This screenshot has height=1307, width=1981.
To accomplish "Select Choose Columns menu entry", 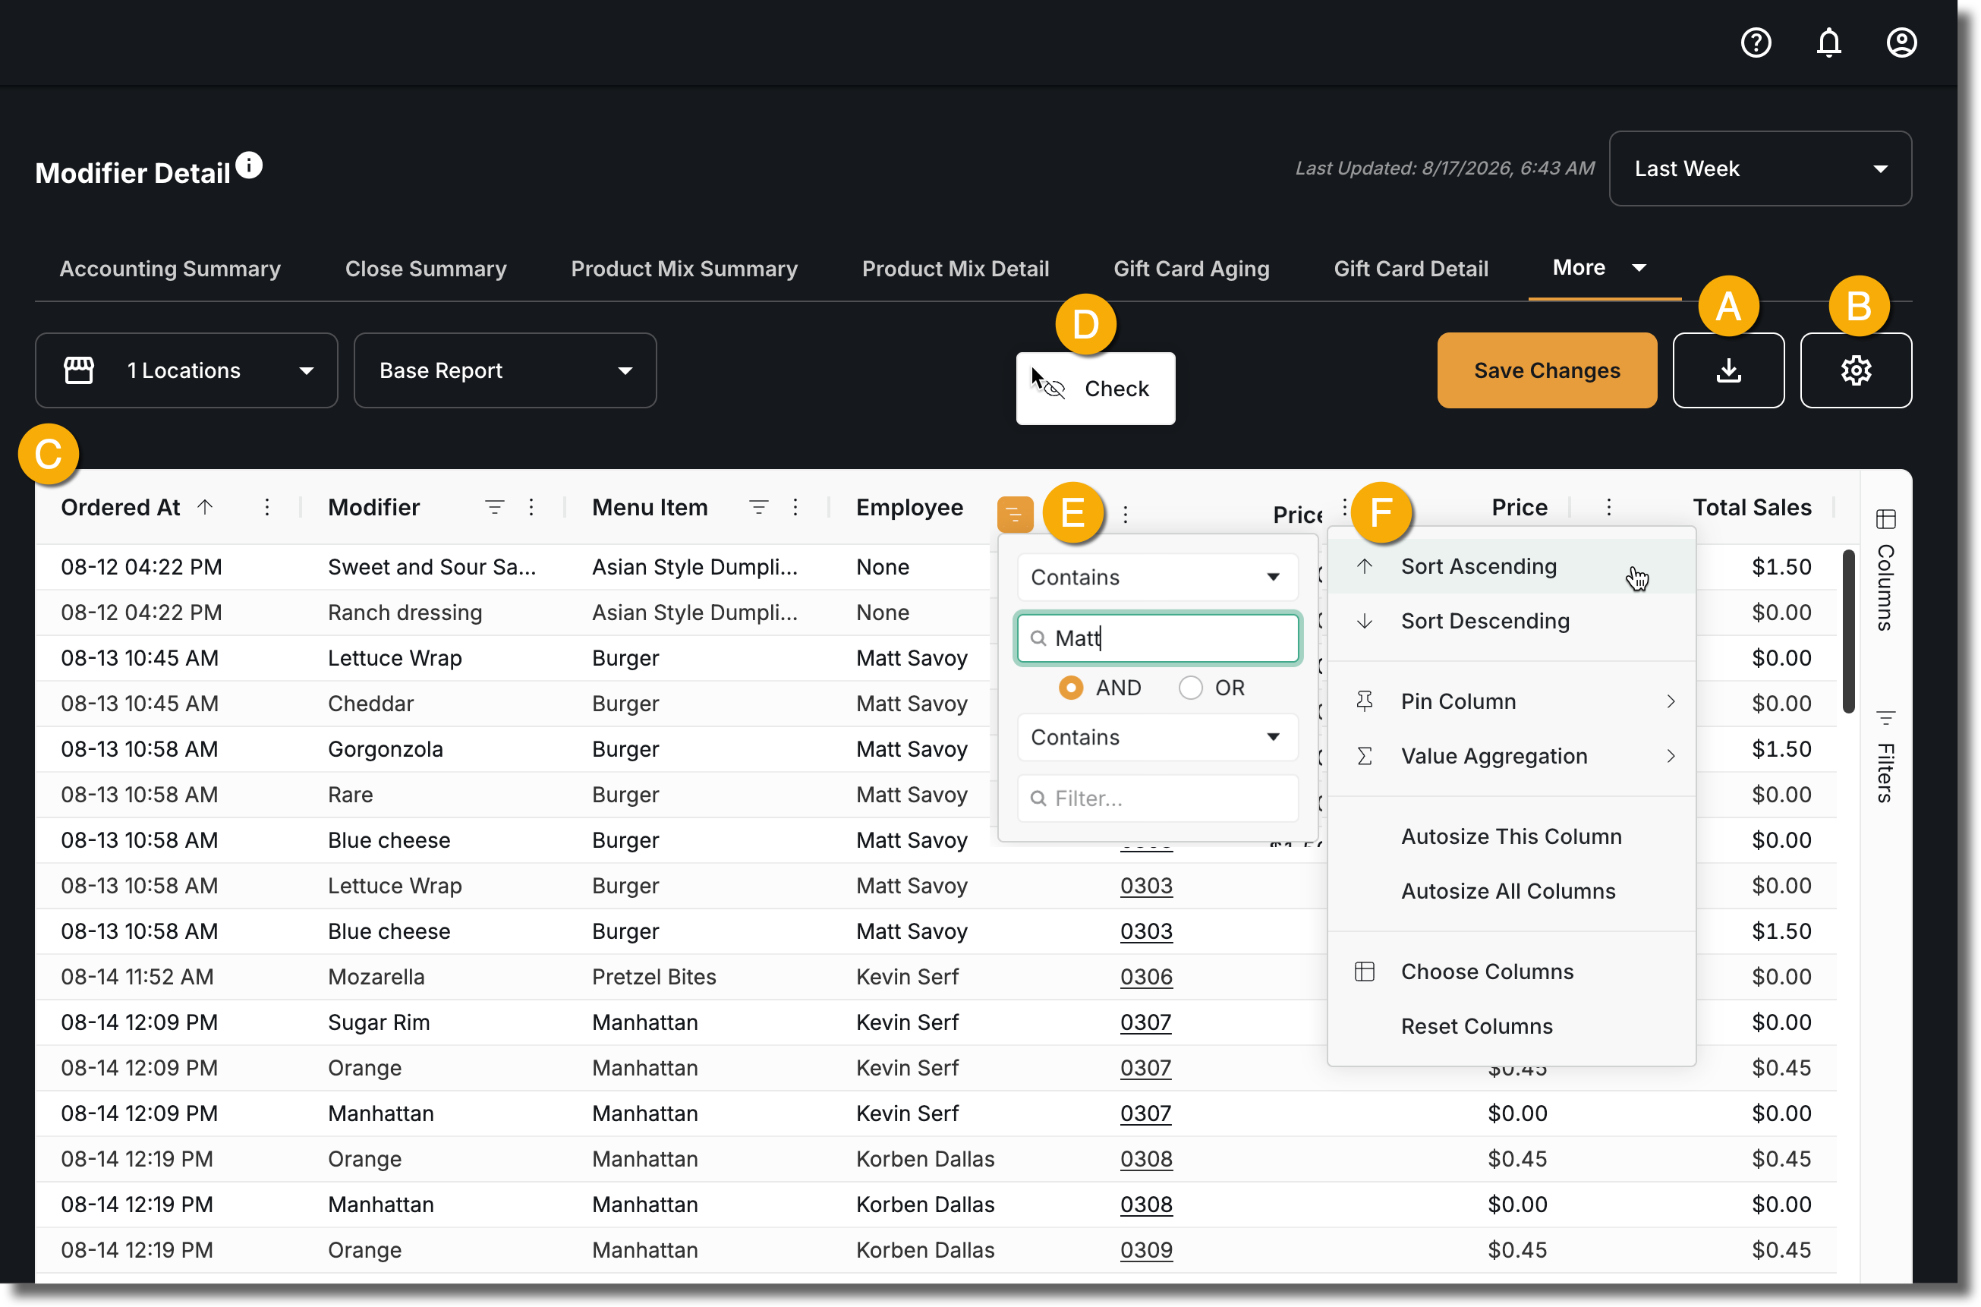I will click(x=1511, y=971).
